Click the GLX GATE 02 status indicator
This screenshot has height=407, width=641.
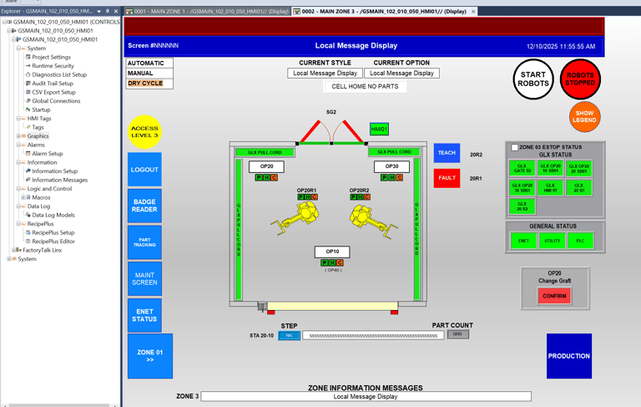tap(522, 168)
